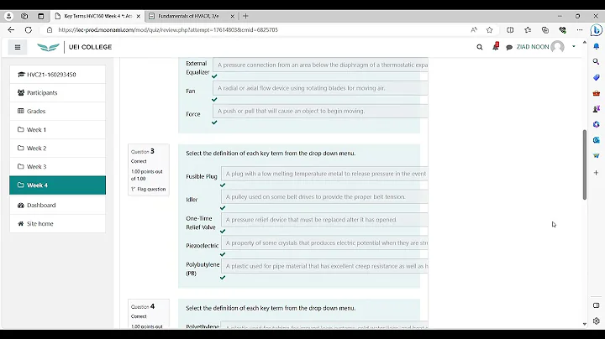Open Edge sidebar Outlook icon
This screenshot has height=339, width=605.
click(x=596, y=140)
